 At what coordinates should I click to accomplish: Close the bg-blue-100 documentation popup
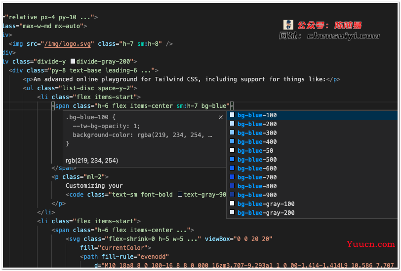pyautogui.click(x=221, y=117)
